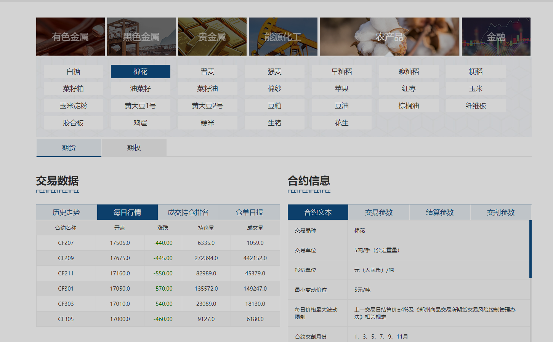Select the 黑色金属 category banner
The image size is (553, 342).
141,37
